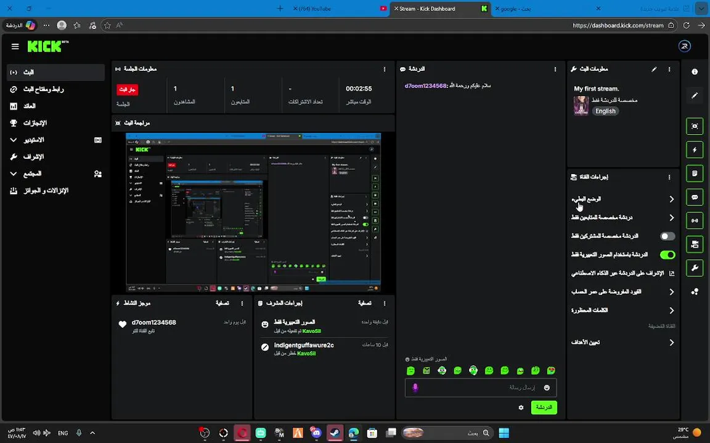The width and height of the screenshot is (710, 443).
Task: Expand الكلمات المحظورة banned words option
Action: pyautogui.click(x=623, y=311)
